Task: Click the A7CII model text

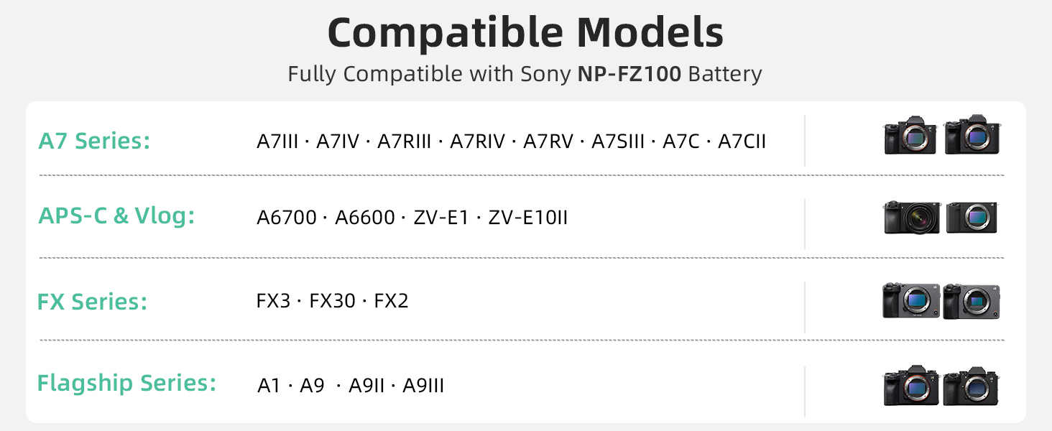Action: click(742, 142)
